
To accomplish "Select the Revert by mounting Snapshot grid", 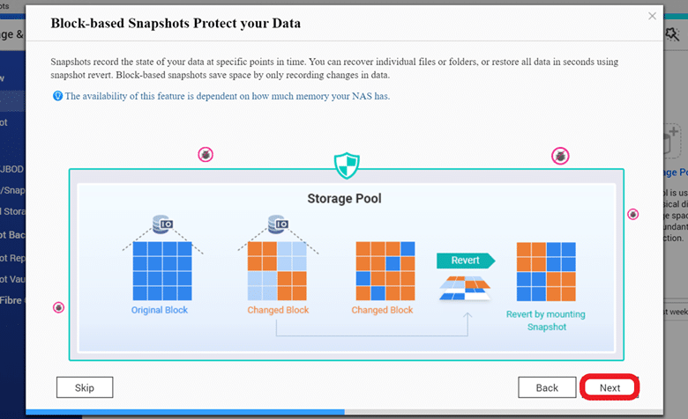I will point(546,271).
